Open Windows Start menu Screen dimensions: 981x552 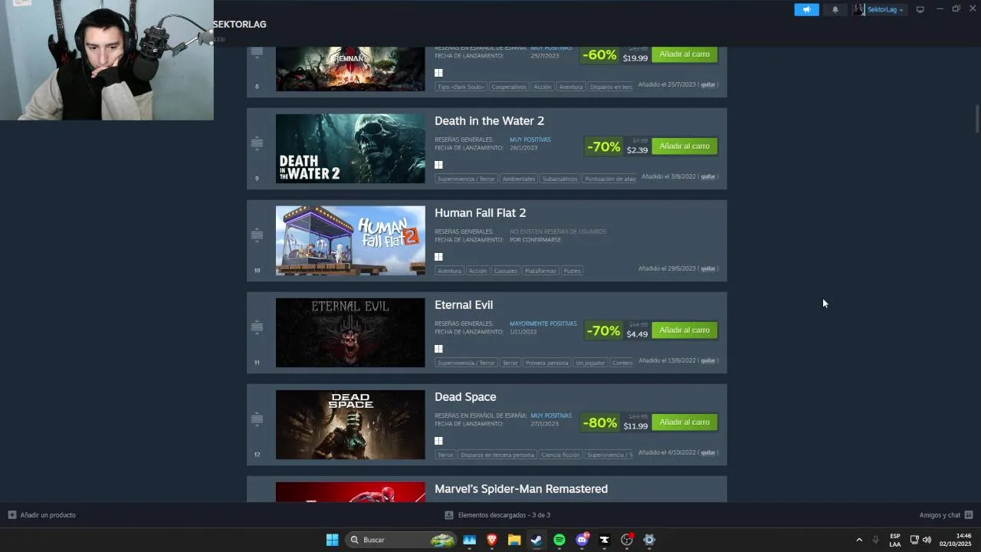click(332, 540)
